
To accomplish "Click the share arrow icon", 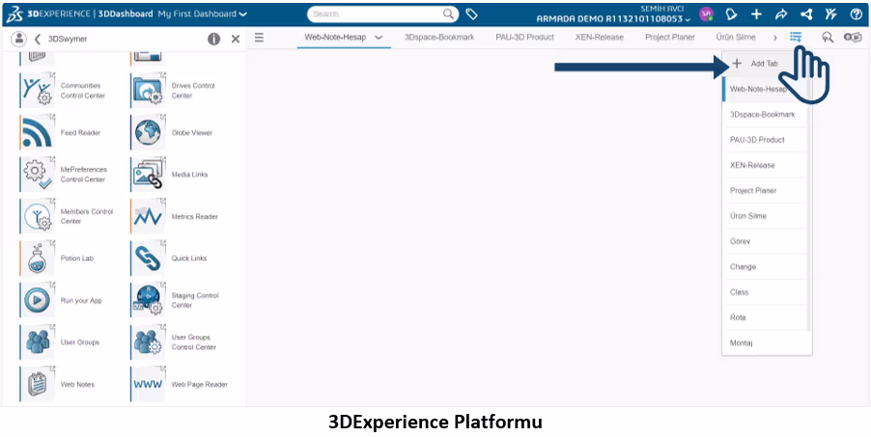I will point(781,14).
